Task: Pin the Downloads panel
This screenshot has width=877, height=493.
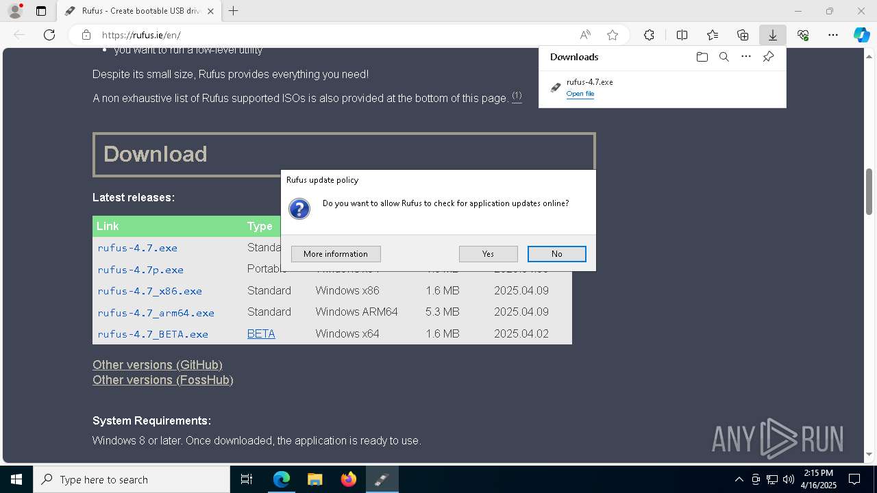Action: 768,57
